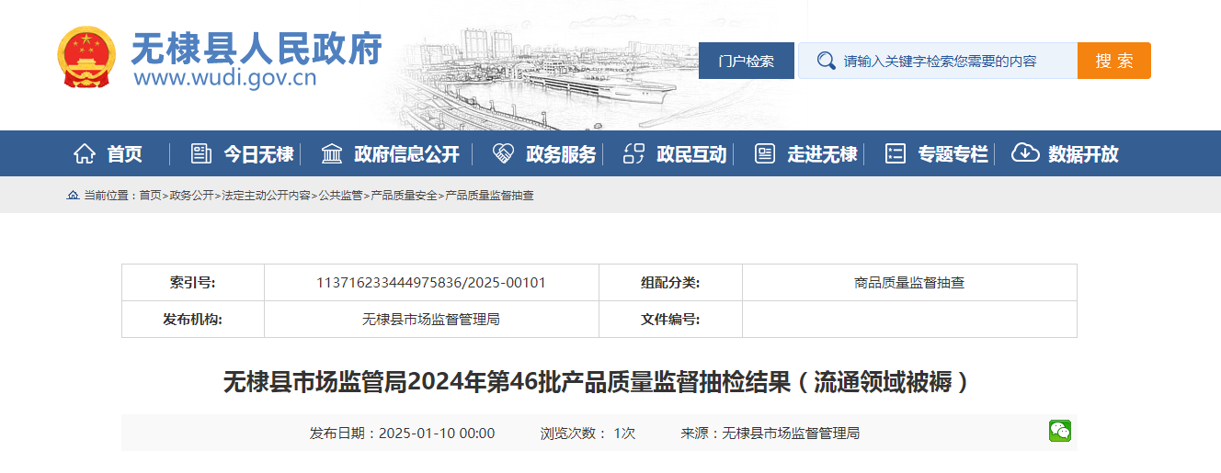The image size is (1221, 473).
Task: Click the 政民互动 interaction icon
Action: (634, 154)
